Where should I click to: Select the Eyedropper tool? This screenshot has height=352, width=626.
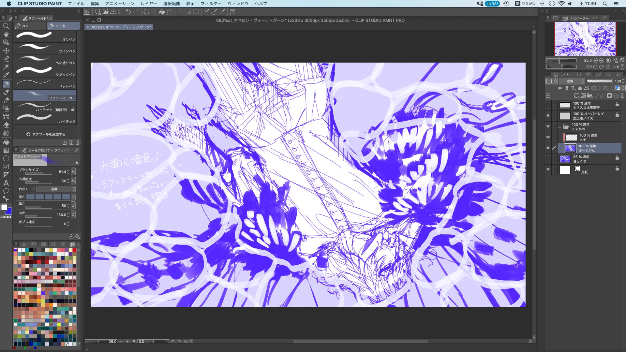click(6, 75)
